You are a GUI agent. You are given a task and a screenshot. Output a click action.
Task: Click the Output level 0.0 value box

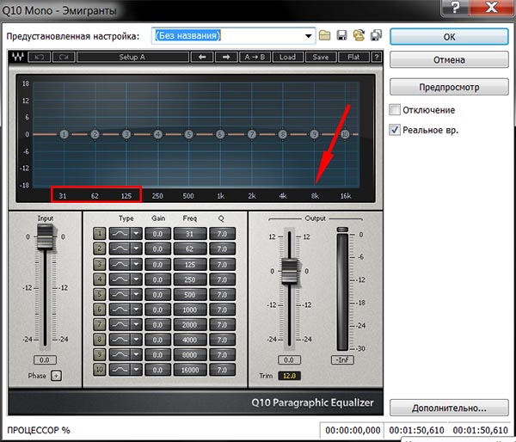point(289,359)
